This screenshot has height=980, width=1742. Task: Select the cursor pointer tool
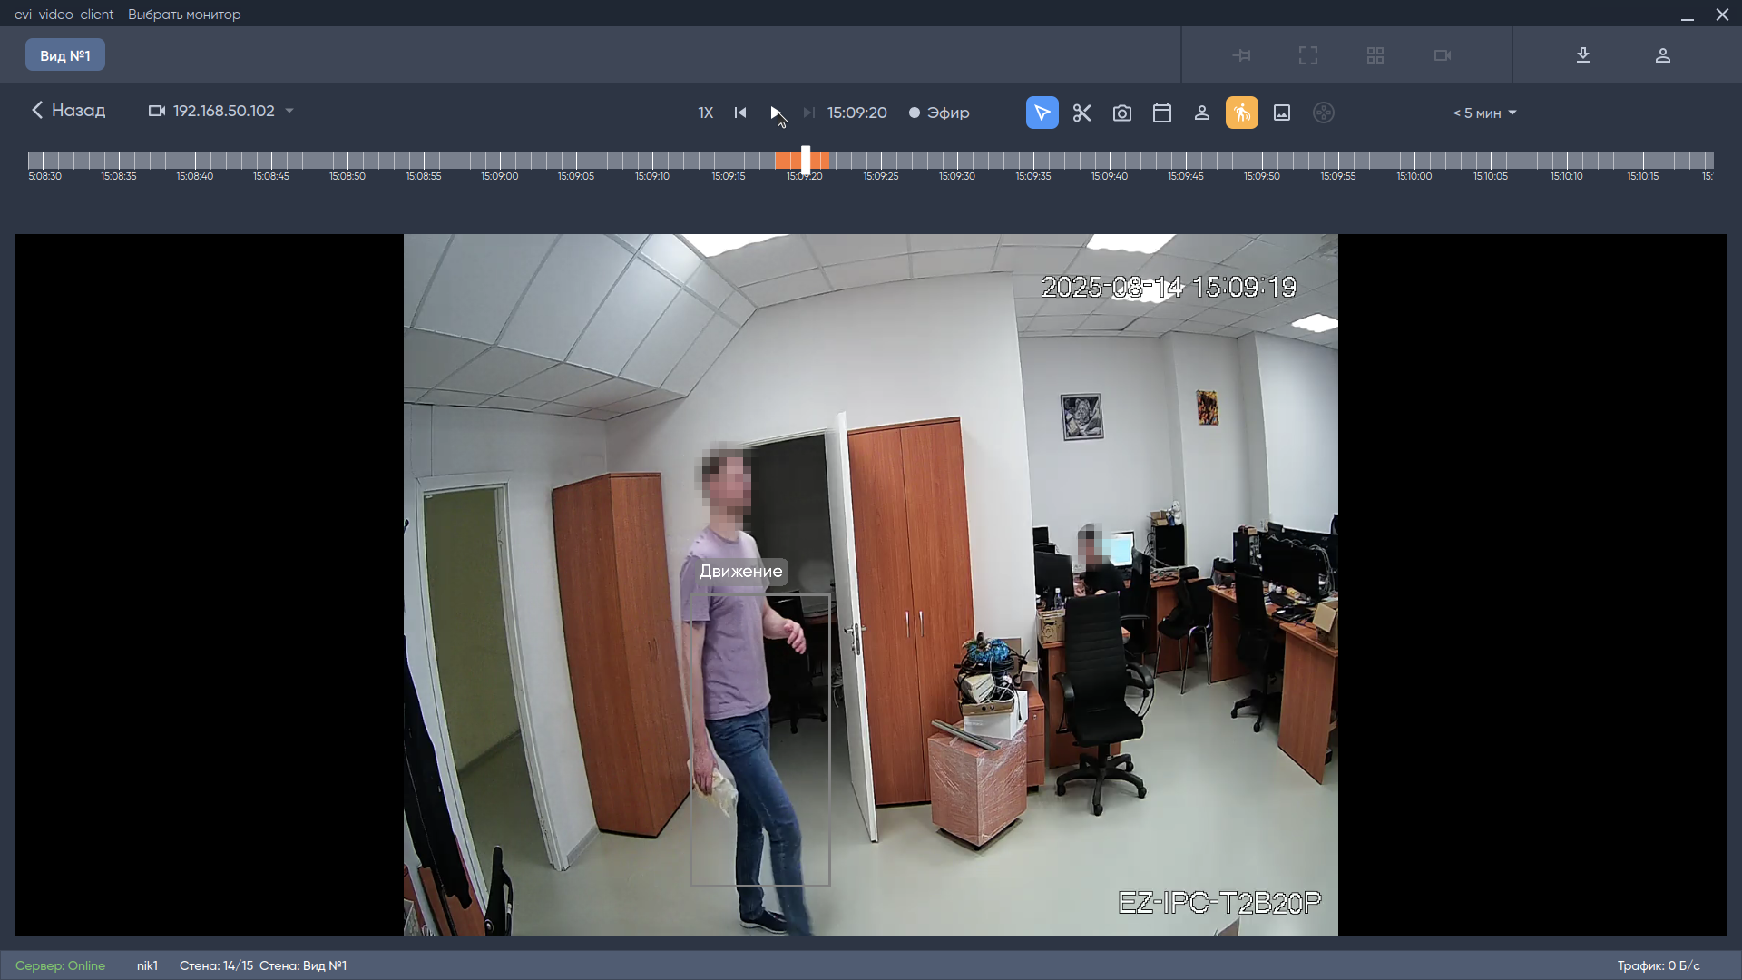click(x=1042, y=113)
